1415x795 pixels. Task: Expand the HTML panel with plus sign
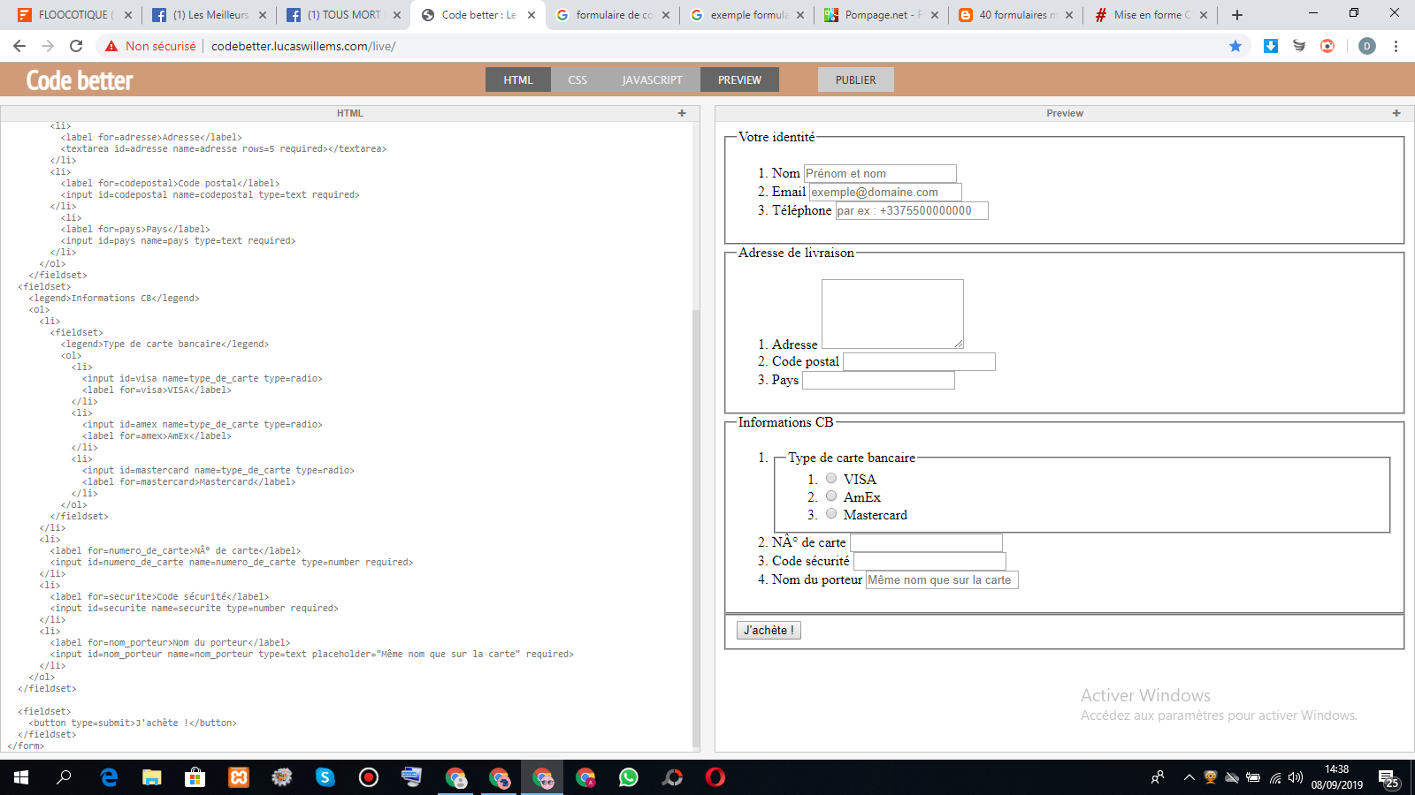tap(682, 113)
